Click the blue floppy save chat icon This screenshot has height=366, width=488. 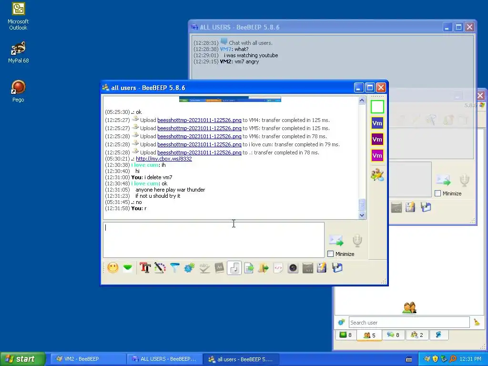337,268
